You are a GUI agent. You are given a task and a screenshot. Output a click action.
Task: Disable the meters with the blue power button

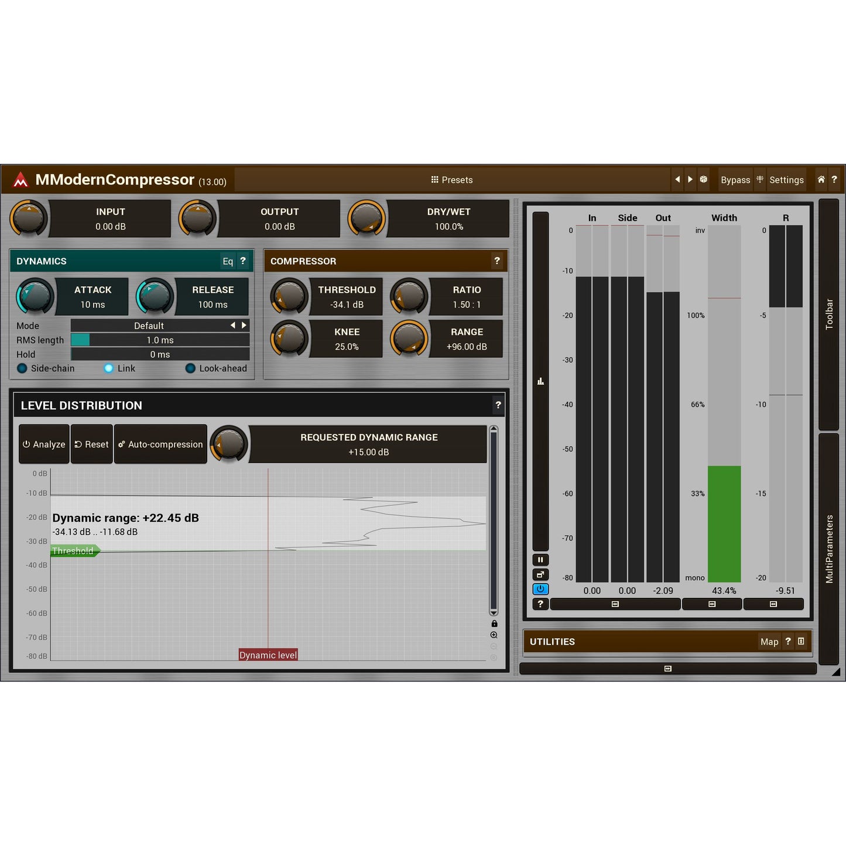(540, 589)
